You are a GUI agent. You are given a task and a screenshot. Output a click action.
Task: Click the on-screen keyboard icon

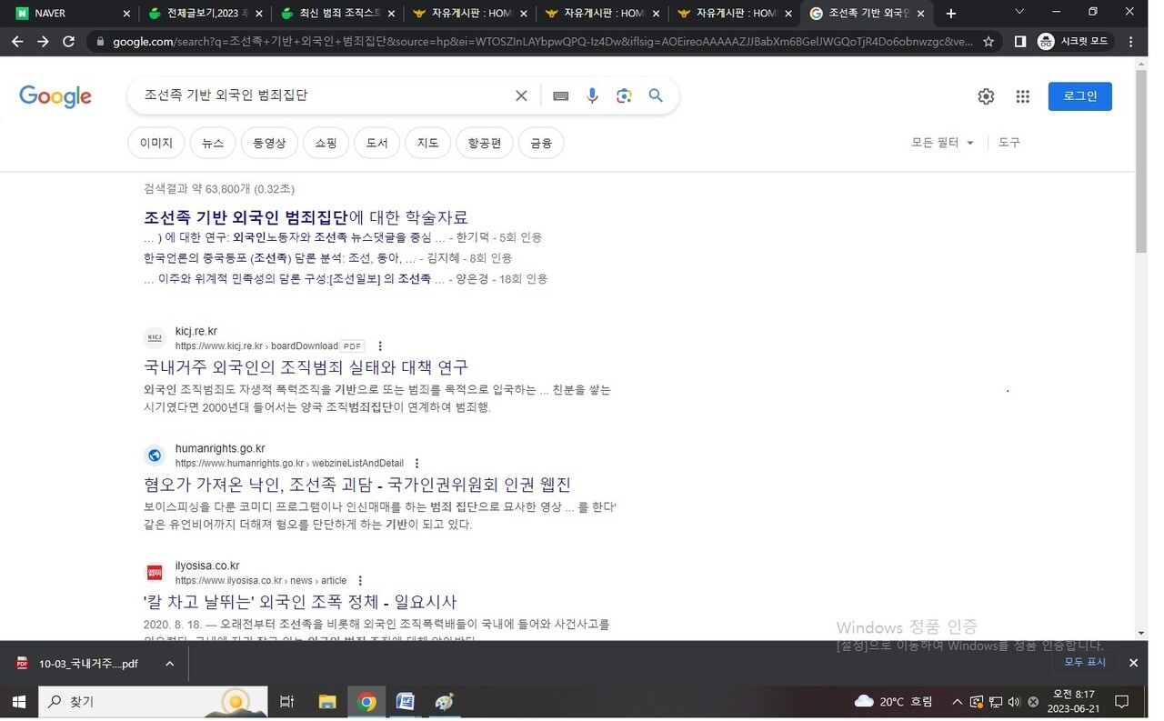(561, 96)
